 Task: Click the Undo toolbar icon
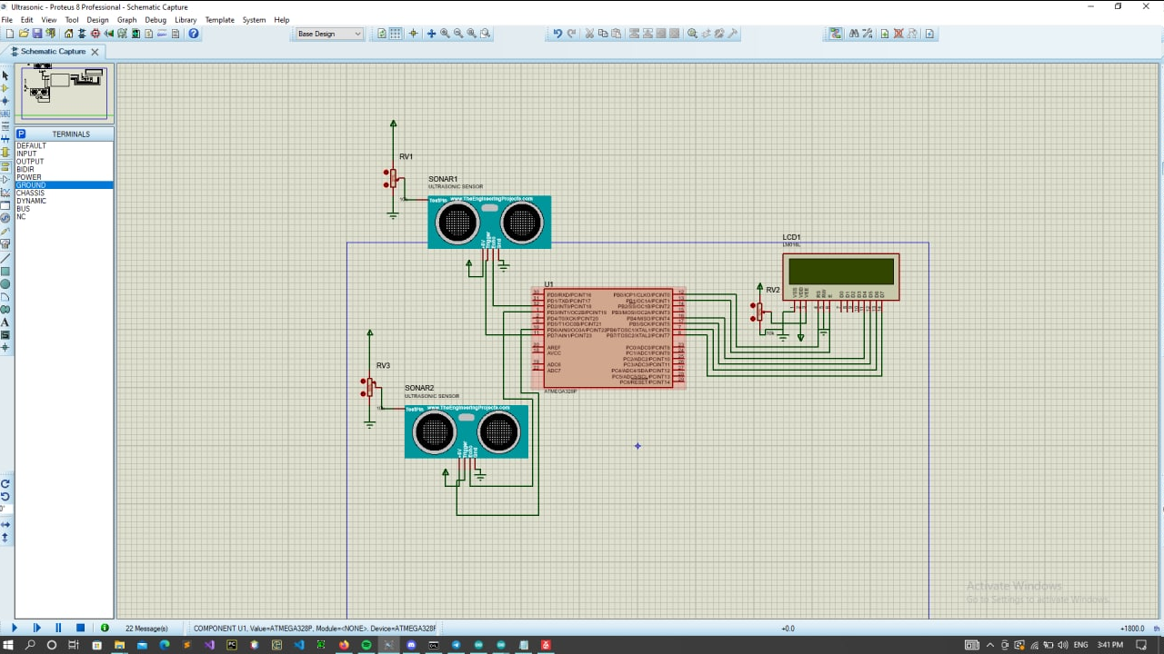click(557, 34)
